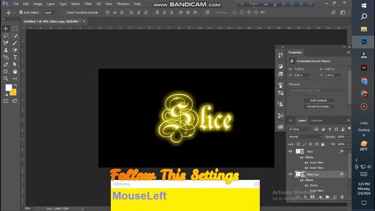Open Illustrator from the Windows taskbar

[x=364, y=68]
